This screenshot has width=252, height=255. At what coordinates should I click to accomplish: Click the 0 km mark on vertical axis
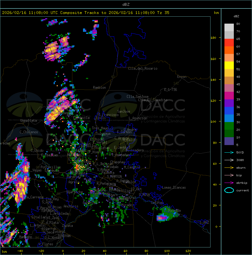tap(216, 227)
